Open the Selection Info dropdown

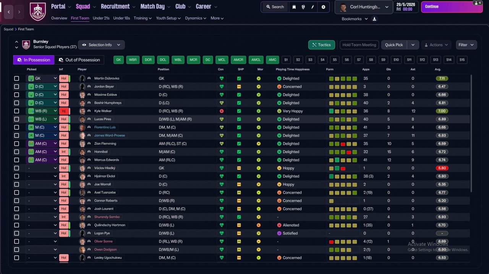coord(101,45)
